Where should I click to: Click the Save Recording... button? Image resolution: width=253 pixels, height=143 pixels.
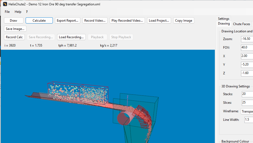(x=41, y=37)
